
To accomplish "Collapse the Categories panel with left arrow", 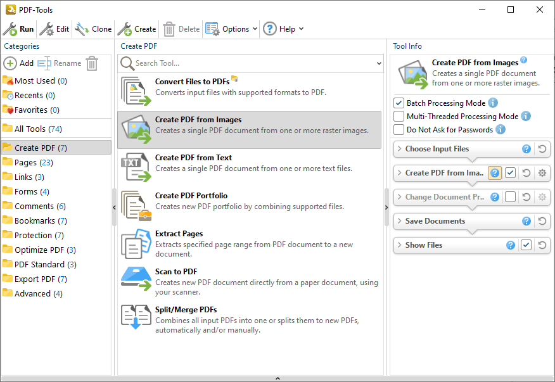I will click(114, 207).
